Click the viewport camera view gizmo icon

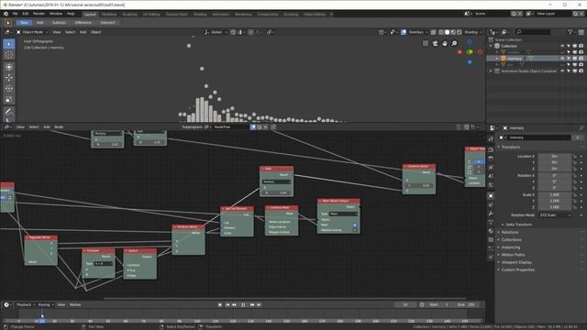tap(435, 43)
